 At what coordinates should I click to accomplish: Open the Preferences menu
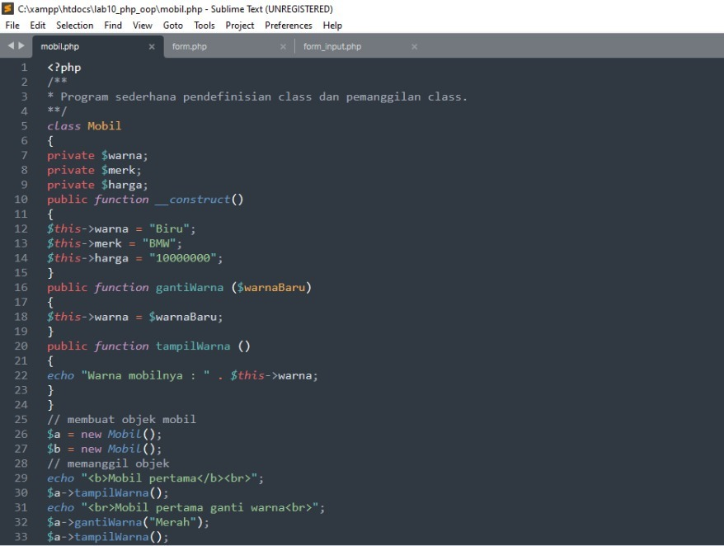pos(289,26)
